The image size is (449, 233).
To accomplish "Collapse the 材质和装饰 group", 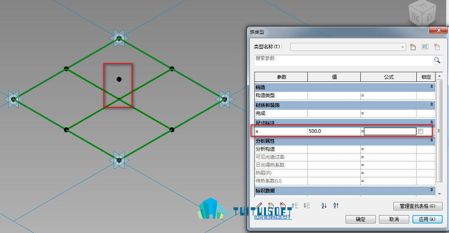I will (432, 105).
